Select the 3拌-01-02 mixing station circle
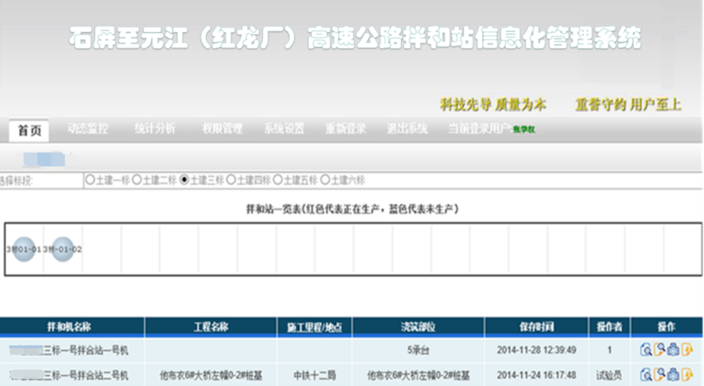 click(x=63, y=249)
